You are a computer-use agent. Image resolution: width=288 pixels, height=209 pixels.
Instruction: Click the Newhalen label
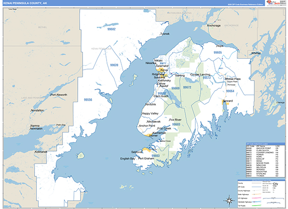pyautogui.click(x=36, y=128)
